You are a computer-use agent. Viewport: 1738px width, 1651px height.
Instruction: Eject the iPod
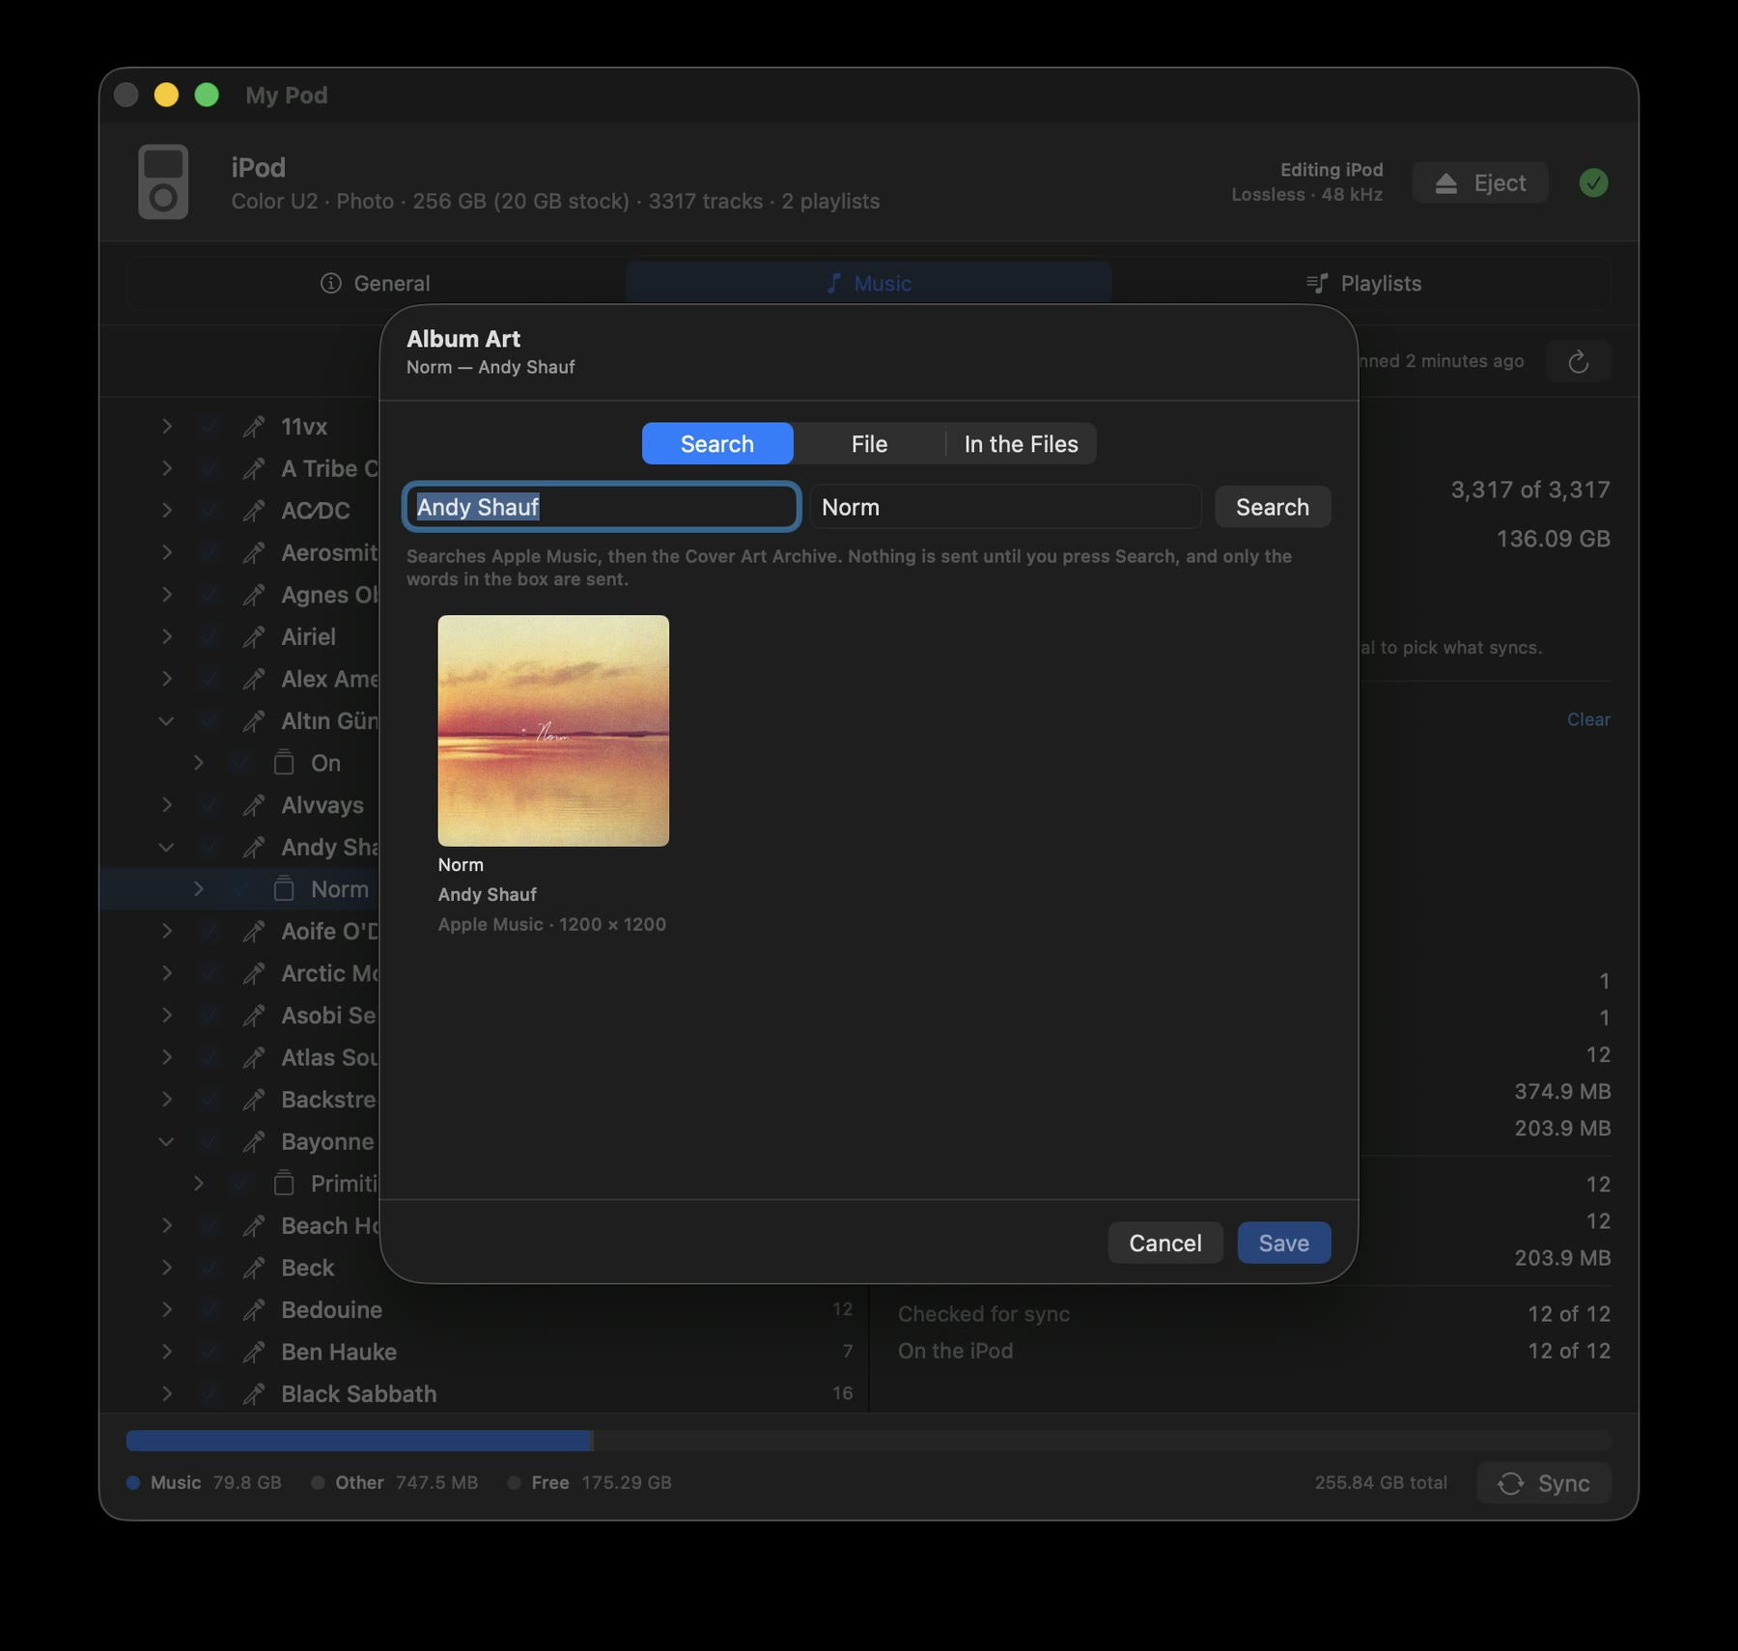[1480, 182]
